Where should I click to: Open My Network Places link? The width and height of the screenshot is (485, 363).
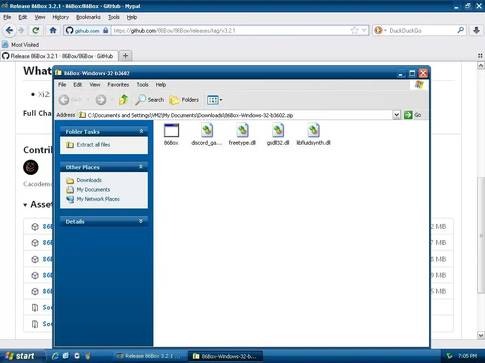tap(98, 199)
